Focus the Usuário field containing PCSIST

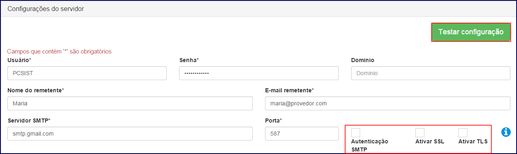[x=87, y=73]
